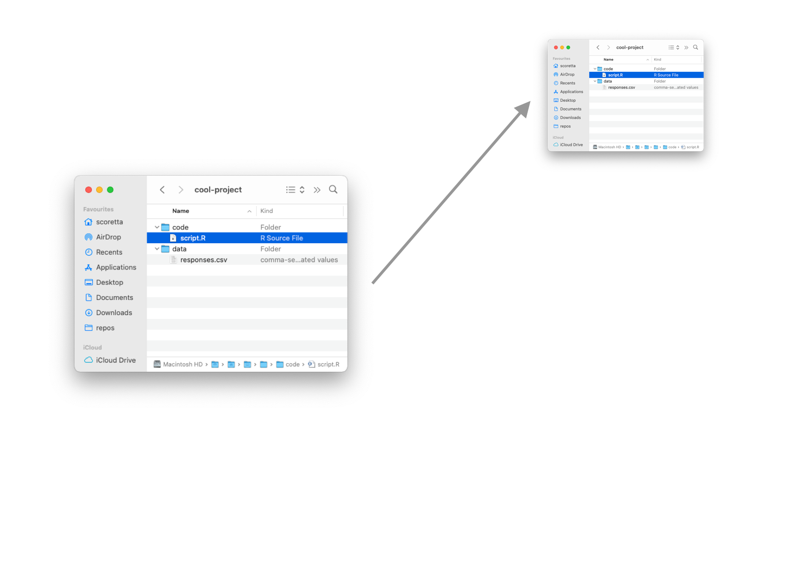Click code folder in the large window's path bar
Screen dimensions: 802x567
292,365
